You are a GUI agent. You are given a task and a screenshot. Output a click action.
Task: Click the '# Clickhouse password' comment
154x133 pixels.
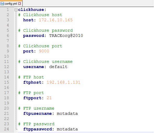pyautogui.click(x=46, y=30)
